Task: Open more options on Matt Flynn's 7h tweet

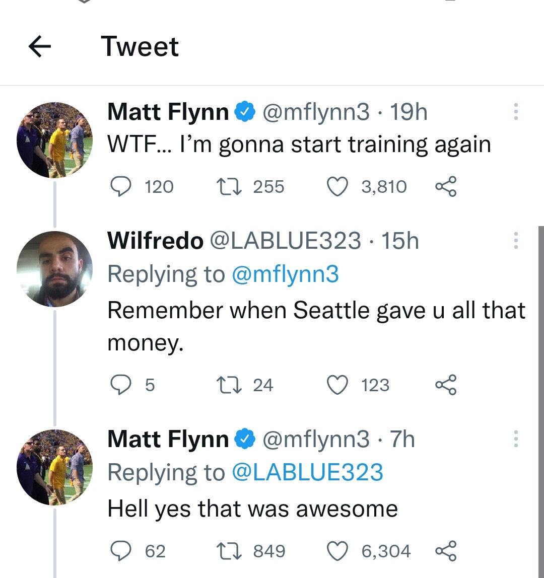Action: [515, 439]
